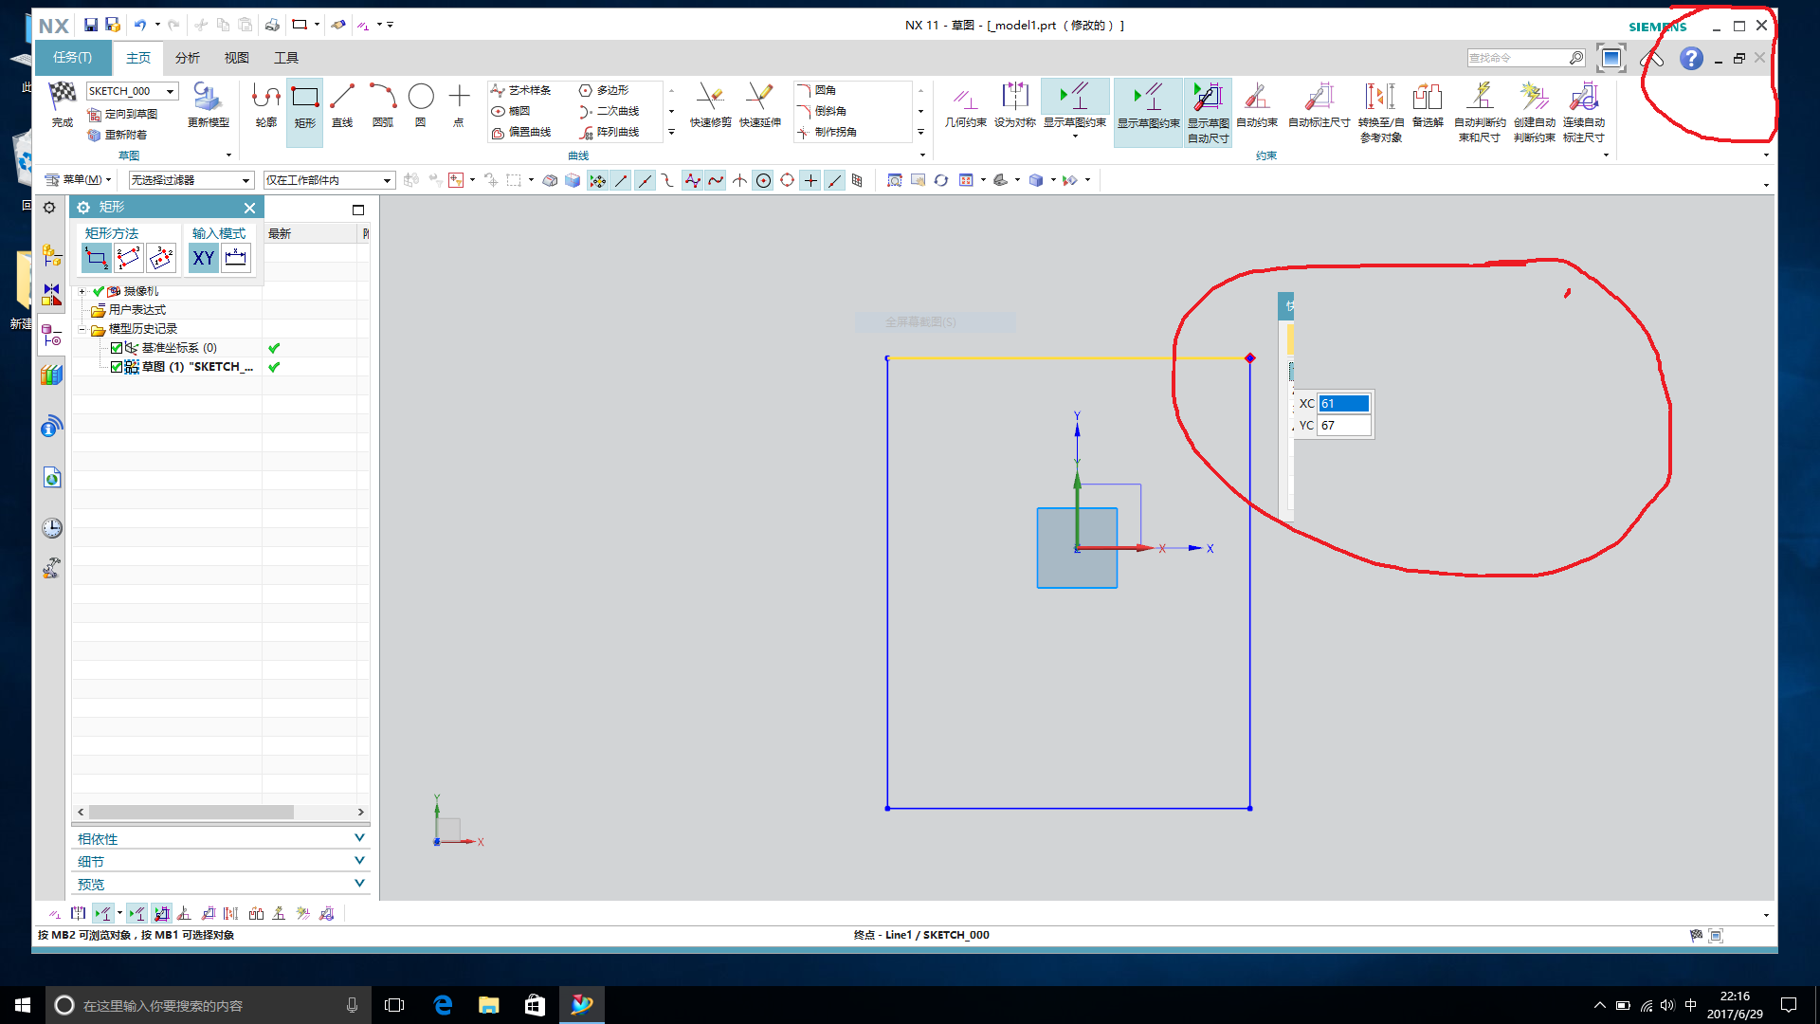This screenshot has height=1024, width=1820.
Task: Click the 艺术样条 studio spline tool
Action: click(521, 90)
